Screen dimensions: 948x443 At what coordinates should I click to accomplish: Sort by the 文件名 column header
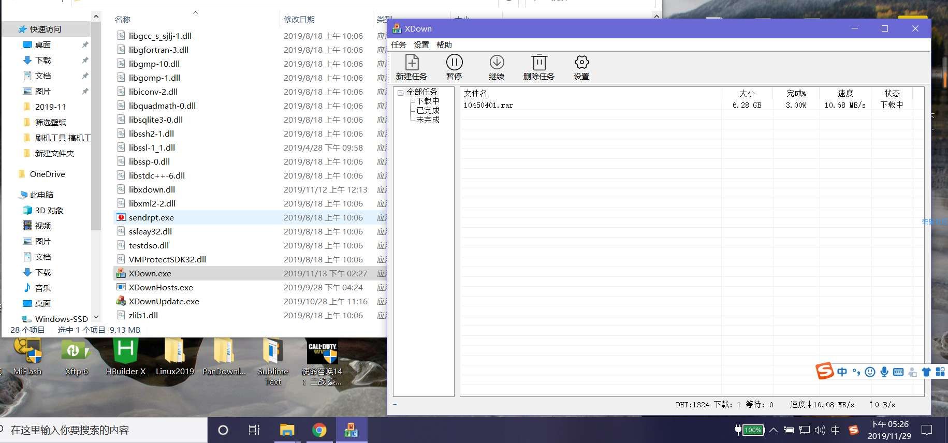475,93
